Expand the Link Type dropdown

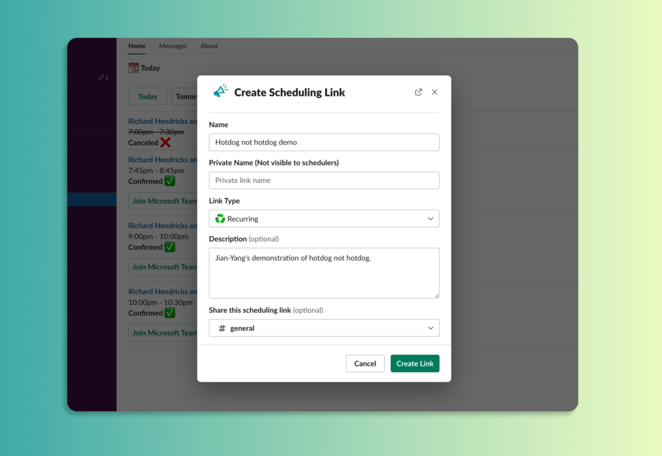[x=430, y=219]
